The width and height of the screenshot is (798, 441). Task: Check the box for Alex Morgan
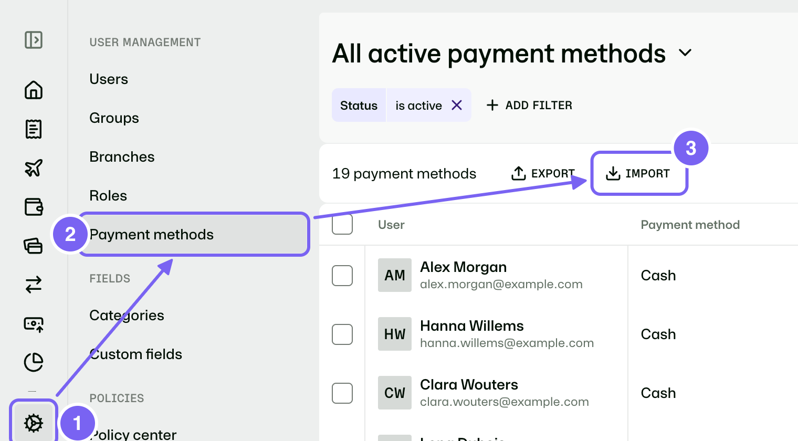coord(342,275)
